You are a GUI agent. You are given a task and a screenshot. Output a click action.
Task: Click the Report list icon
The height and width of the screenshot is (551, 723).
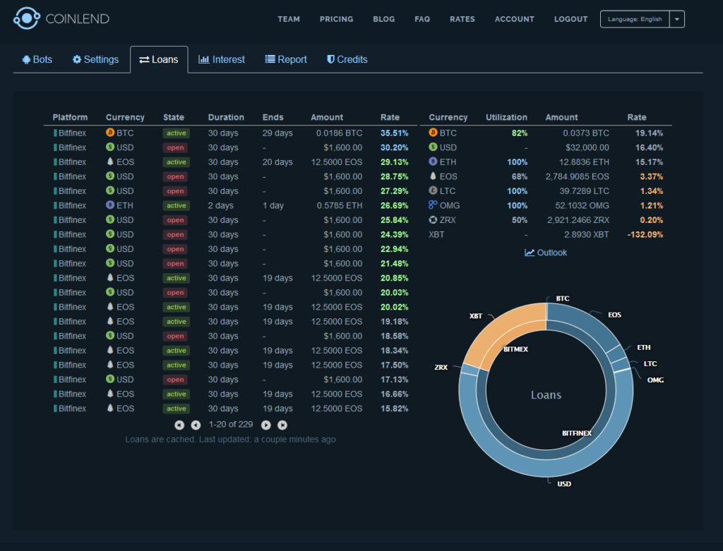[270, 59]
